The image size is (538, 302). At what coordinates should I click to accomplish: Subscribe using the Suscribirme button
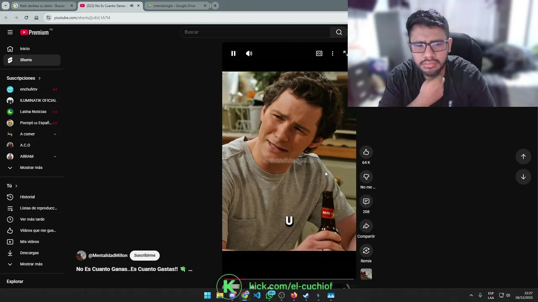tap(145, 255)
